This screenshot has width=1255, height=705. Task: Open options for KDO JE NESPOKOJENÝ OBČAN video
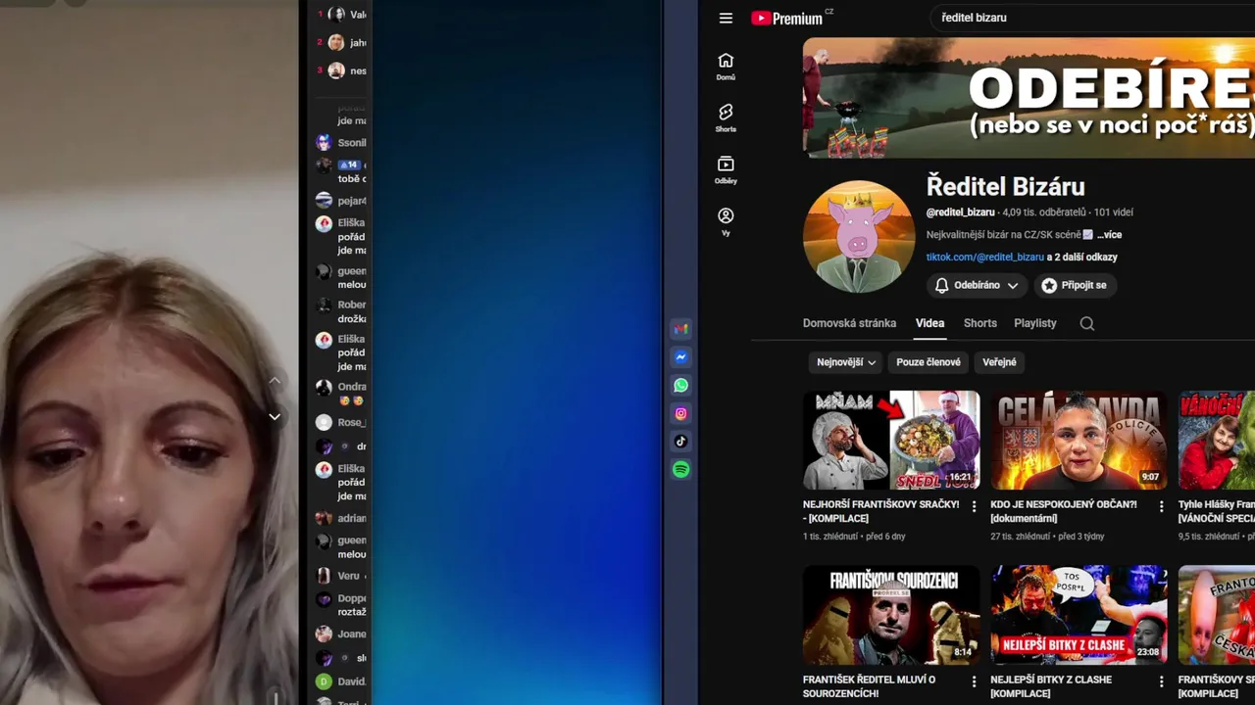[x=1162, y=506]
